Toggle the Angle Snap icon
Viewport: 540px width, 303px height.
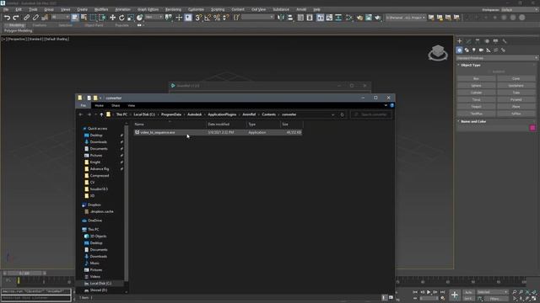pyautogui.click(x=208, y=18)
